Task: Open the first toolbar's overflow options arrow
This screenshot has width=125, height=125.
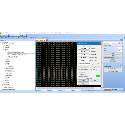Action: click(8, 35)
